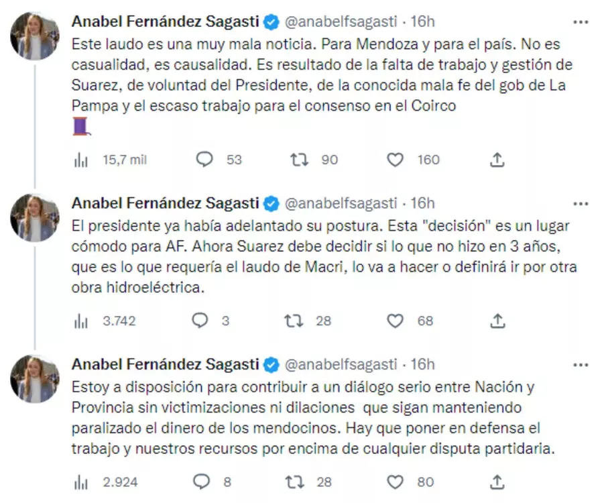Open the share icon on the first tweet
This screenshot has height=503, width=606.
click(x=497, y=160)
